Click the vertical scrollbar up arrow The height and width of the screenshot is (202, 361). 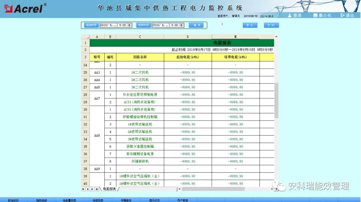tap(276, 36)
